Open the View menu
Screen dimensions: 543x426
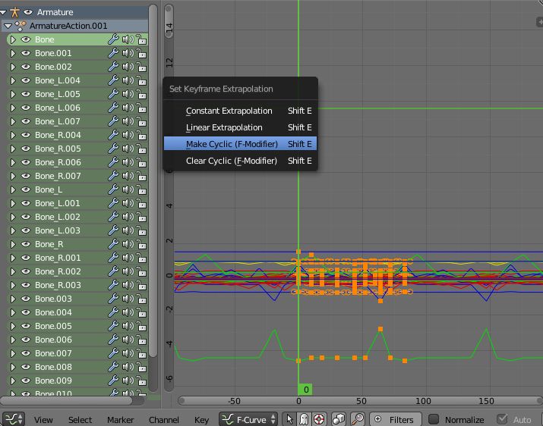[x=43, y=420]
